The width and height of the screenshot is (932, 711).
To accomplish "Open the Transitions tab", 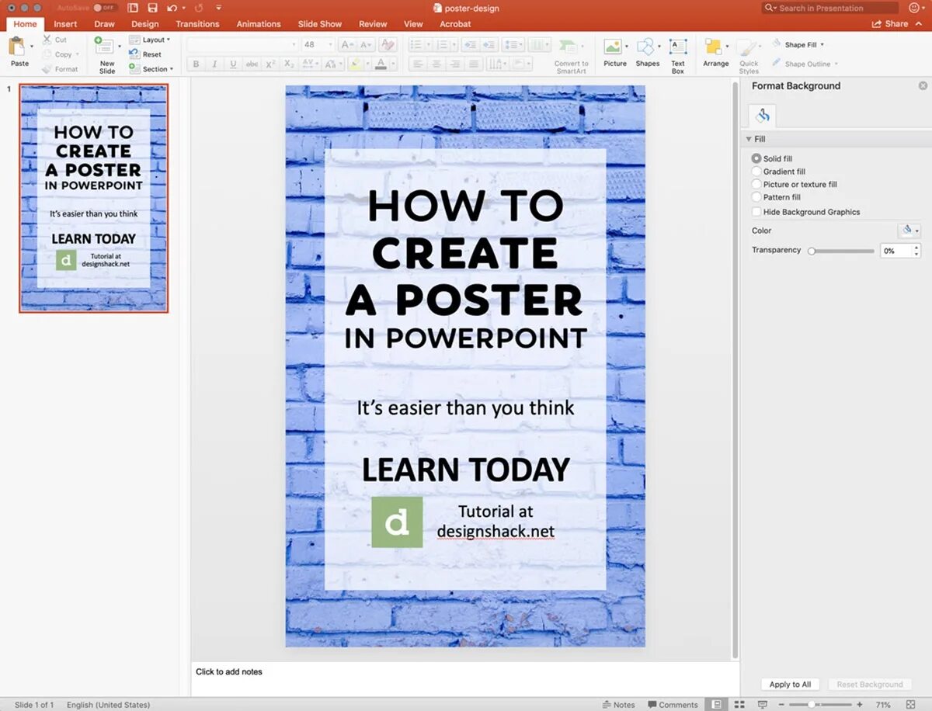I will pyautogui.click(x=197, y=24).
